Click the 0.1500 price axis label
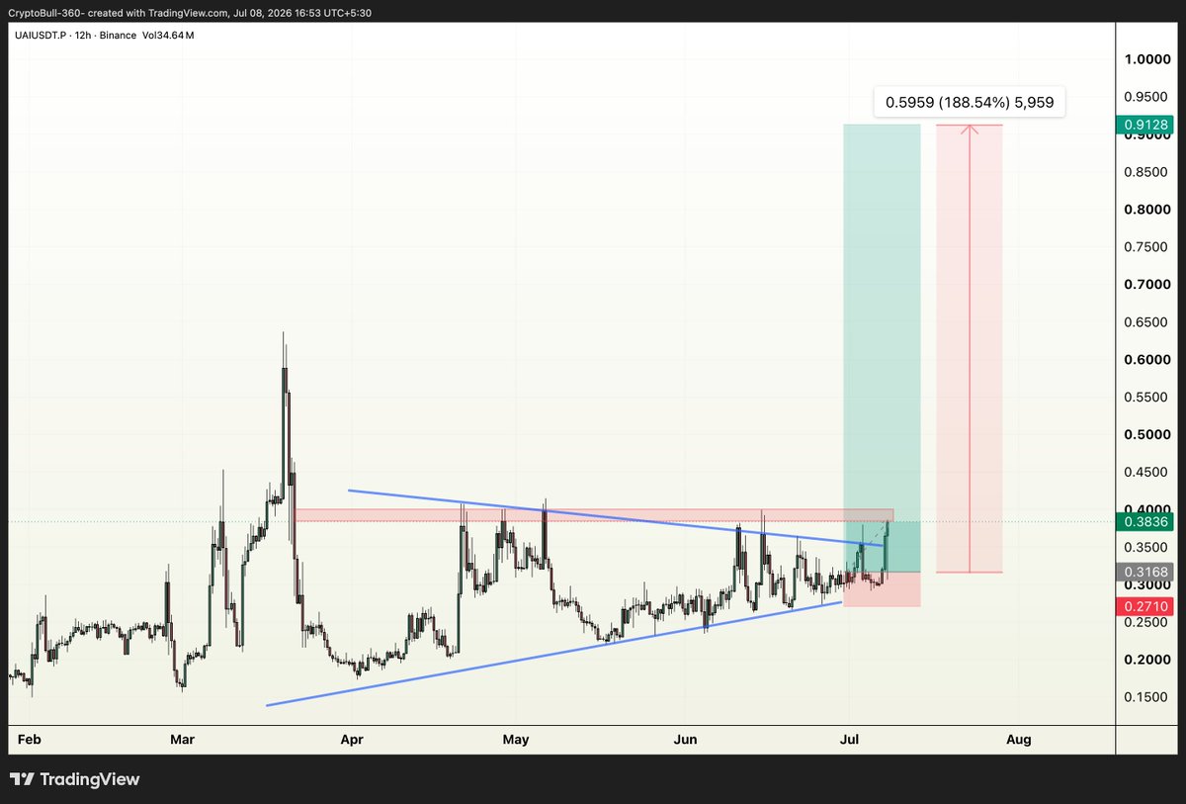The width and height of the screenshot is (1186, 804). click(1146, 697)
